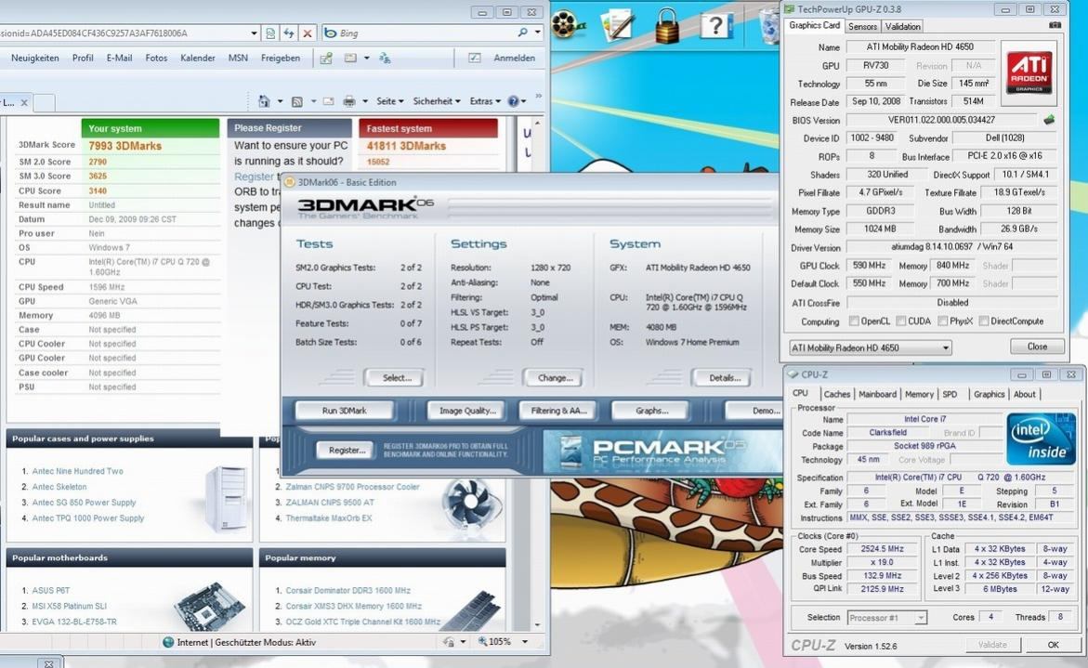The height and width of the screenshot is (668, 1088).
Task: Click the Intel inside logo in CPU-Z
Action: (x=1041, y=439)
